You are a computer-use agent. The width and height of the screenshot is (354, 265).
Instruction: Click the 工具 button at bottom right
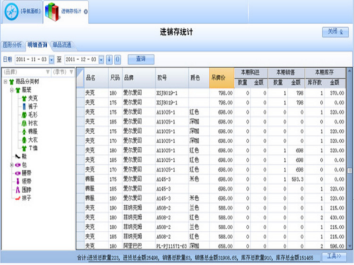pyautogui.click(x=333, y=257)
